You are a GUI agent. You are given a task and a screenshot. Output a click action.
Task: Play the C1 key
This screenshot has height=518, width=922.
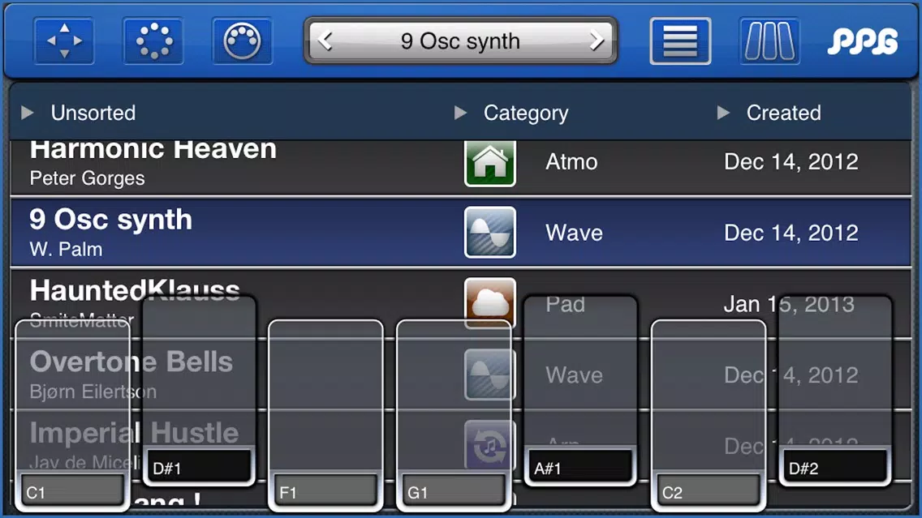point(72,414)
